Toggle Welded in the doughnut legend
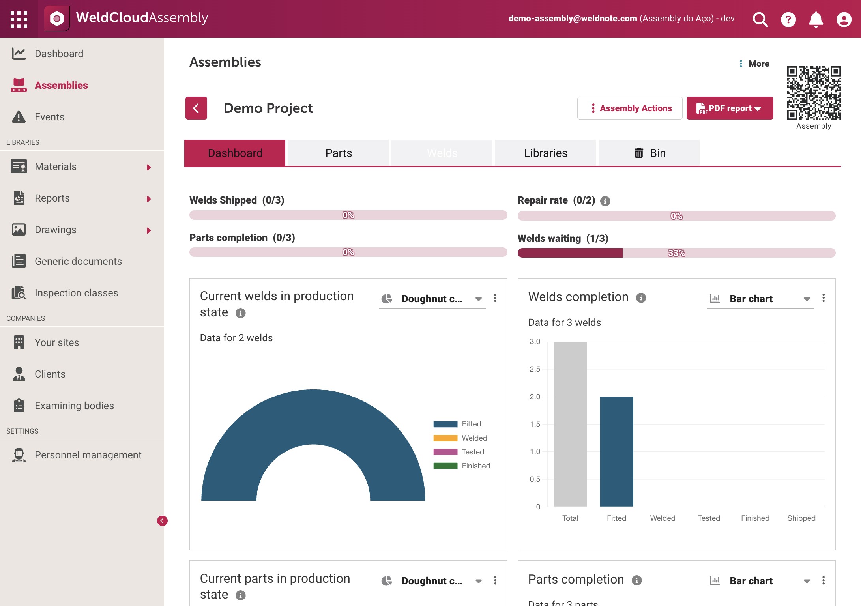 460,438
